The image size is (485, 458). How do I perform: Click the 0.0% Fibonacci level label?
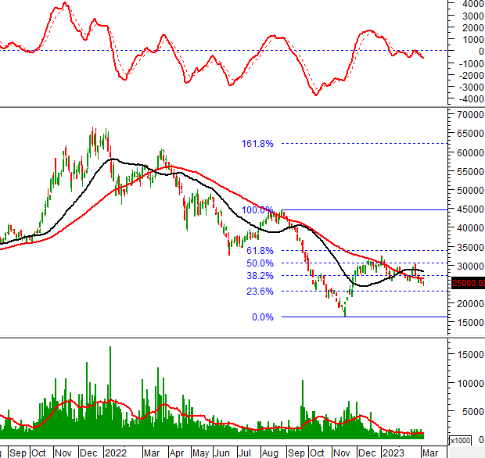(x=262, y=317)
